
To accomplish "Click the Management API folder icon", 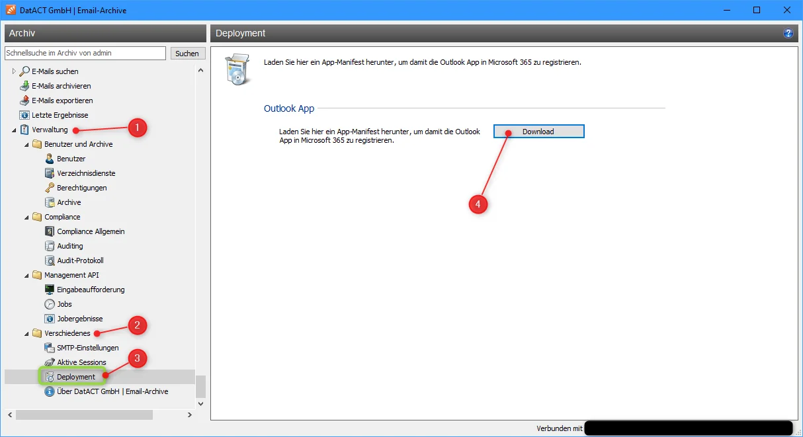I will click(37, 275).
